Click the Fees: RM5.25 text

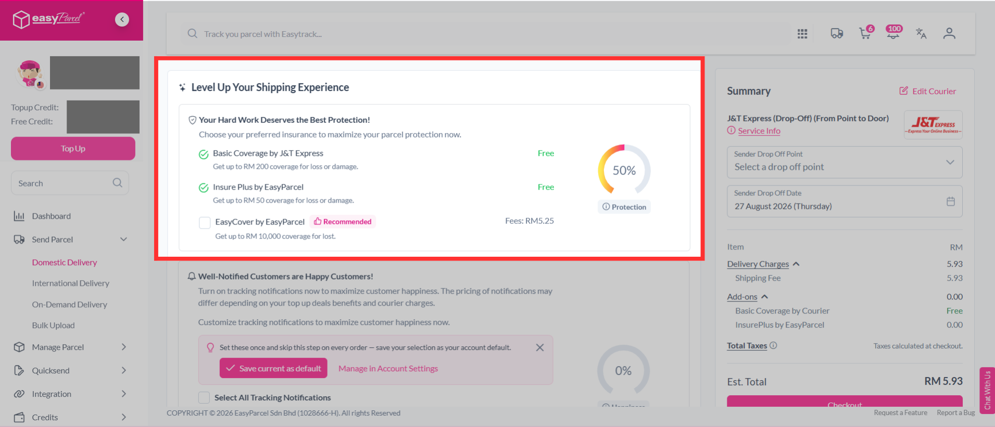point(530,221)
